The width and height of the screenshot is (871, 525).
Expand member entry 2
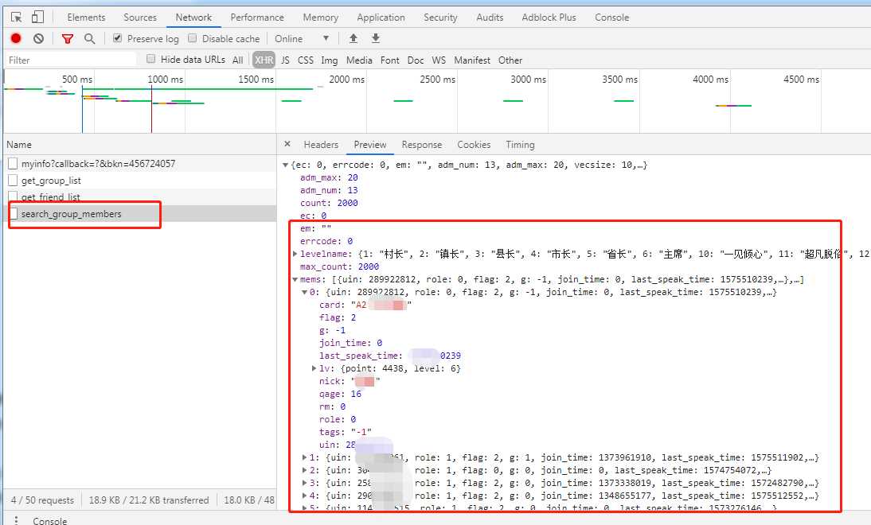pos(304,470)
